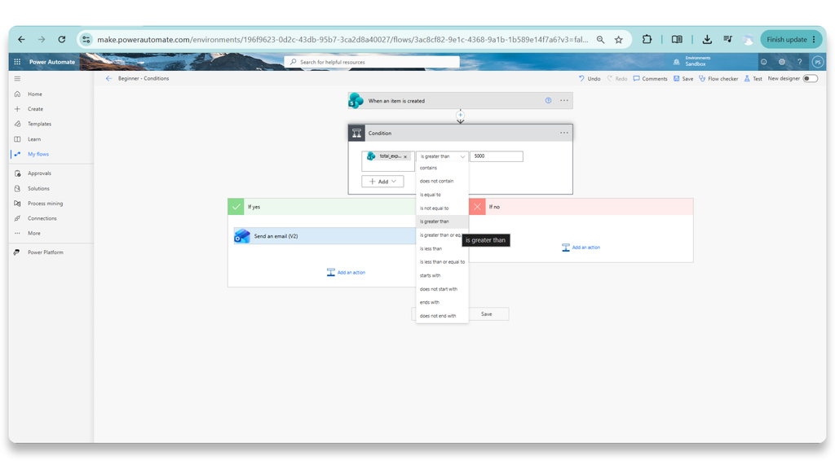Open the condition operator dropdown
This screenshot has width=835, height=469.
point(442,156)
